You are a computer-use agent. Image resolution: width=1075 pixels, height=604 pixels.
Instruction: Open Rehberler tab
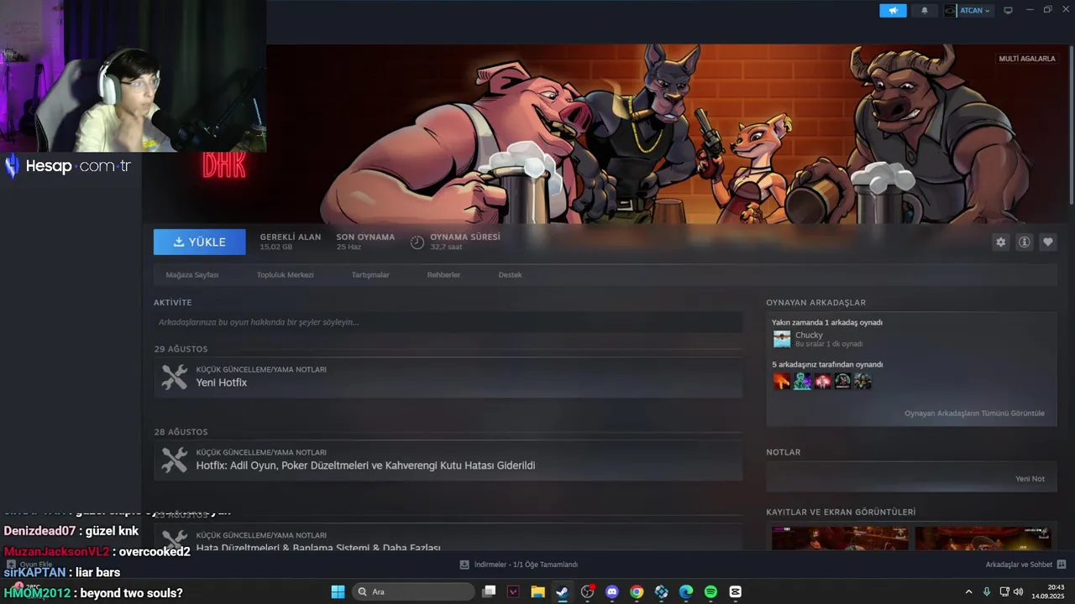443,275
